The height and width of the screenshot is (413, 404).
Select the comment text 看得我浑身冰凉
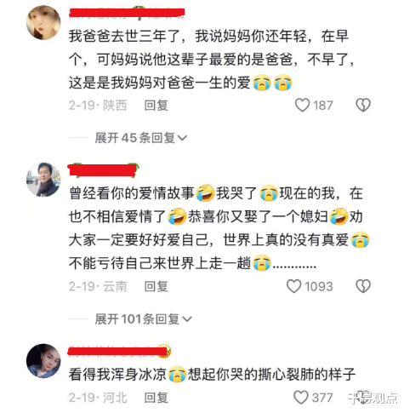117,375
